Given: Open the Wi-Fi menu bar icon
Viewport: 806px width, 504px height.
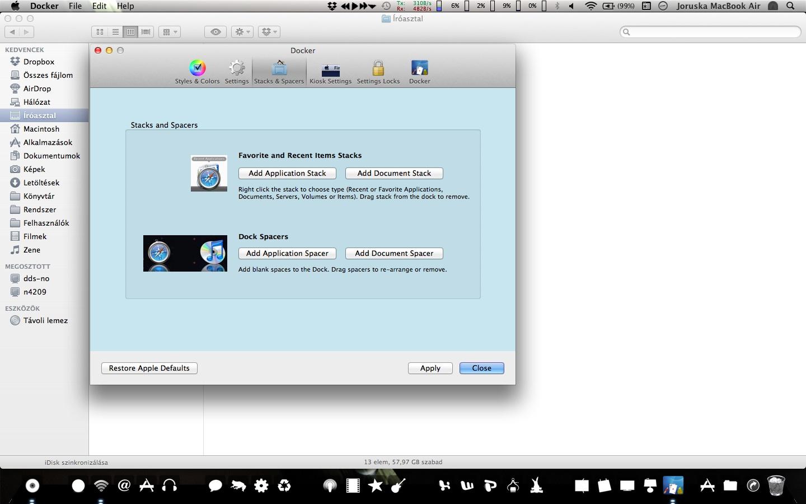Looking at the screenshot, I should (591, 6).
